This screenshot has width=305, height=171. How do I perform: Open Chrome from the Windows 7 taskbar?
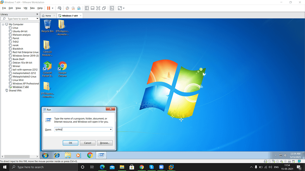pos(90,155)
